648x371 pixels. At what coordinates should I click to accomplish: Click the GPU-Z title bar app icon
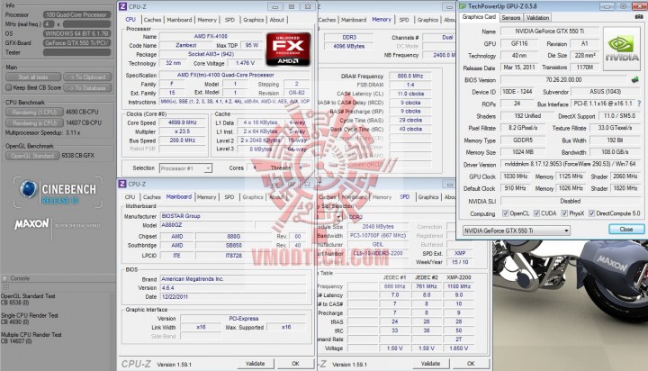pyautogui.click(x=463, y=6)
